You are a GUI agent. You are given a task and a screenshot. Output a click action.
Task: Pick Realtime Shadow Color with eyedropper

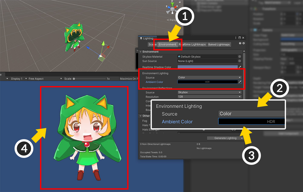(x=240, y=67)
